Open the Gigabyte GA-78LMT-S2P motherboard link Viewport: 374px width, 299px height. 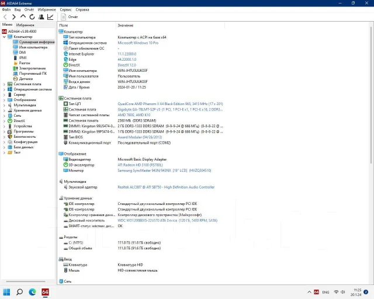click(170, 109)
